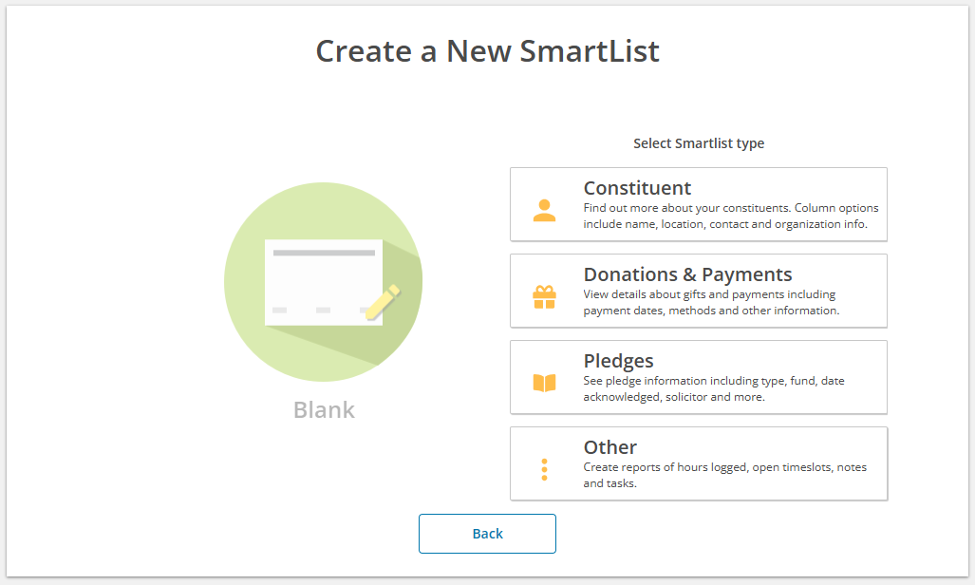Click the Create a New SmartList title
Screen dimensions: 975x585
point(488,51)
